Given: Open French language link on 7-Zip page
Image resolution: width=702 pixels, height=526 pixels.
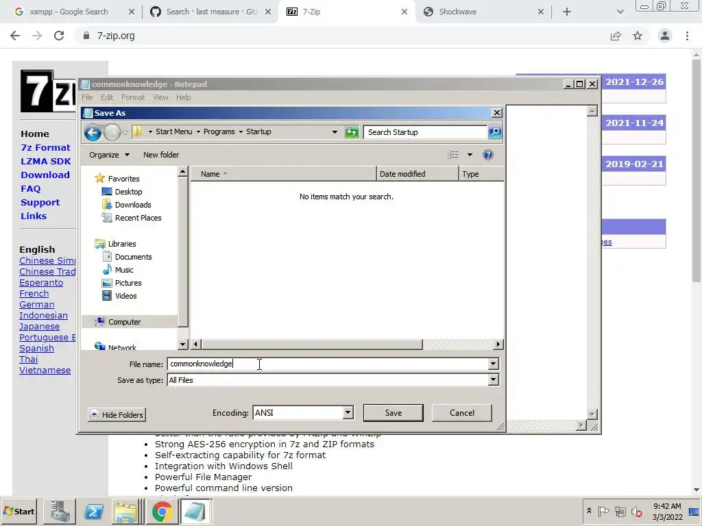Looking at the screenshot, I should click(34, 294).
